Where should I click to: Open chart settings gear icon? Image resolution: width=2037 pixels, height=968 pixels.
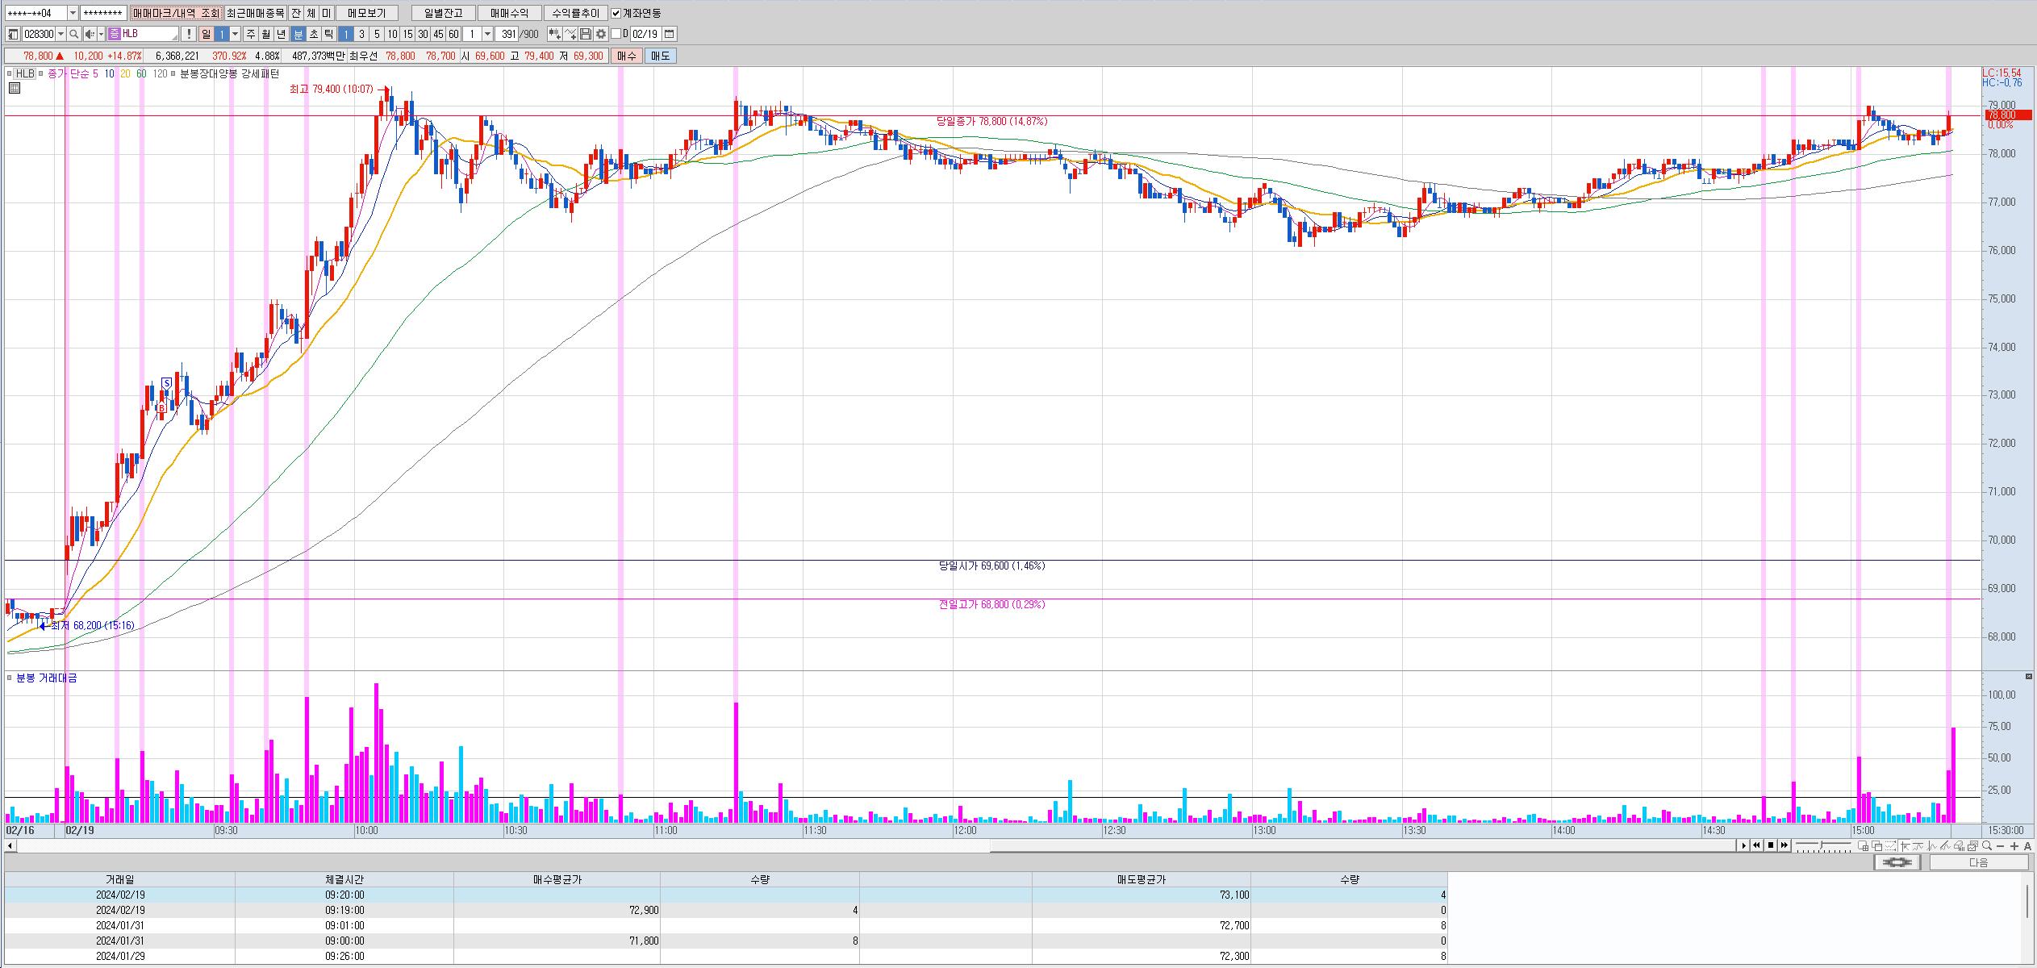point(601,34)
